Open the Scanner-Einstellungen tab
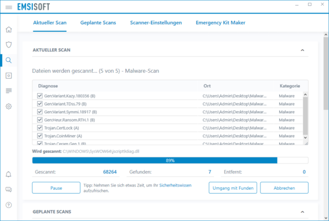The image size is (329, 221). pyautogui.click(x=156, y=22)
